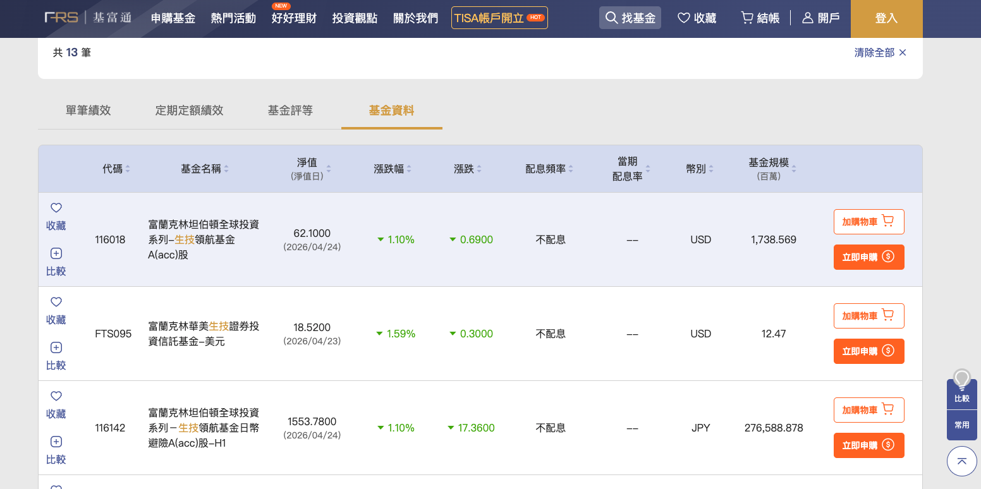Click fund size 1,738.569
This screenshot has width=981, height=489.
(x=774, y=240)
